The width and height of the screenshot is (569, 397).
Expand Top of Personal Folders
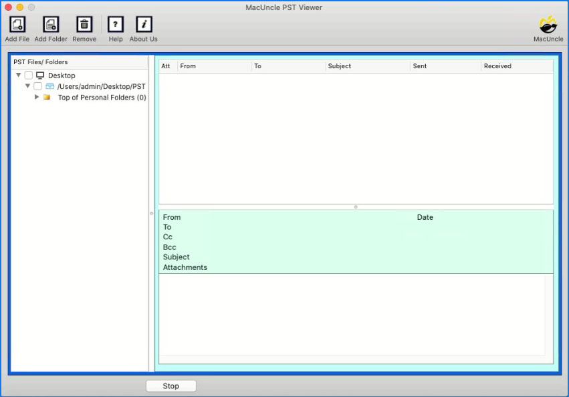[x=37, y=98]
